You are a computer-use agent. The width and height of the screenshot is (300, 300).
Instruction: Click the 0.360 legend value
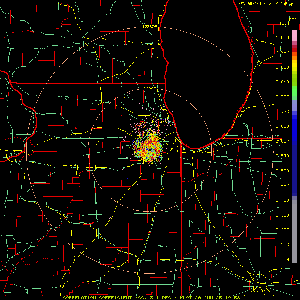(x=282, y=215)
